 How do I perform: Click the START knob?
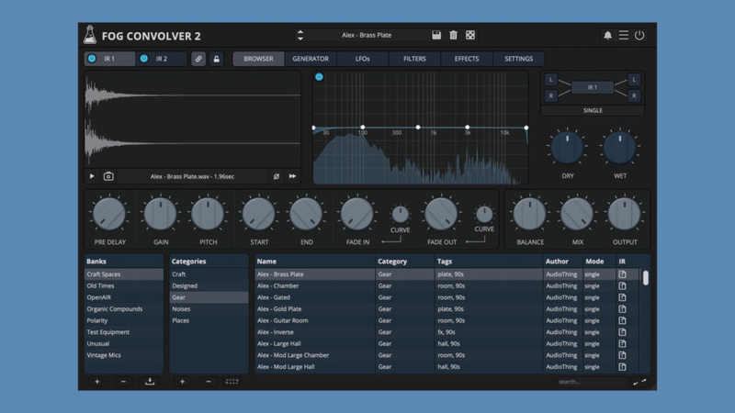259,214
